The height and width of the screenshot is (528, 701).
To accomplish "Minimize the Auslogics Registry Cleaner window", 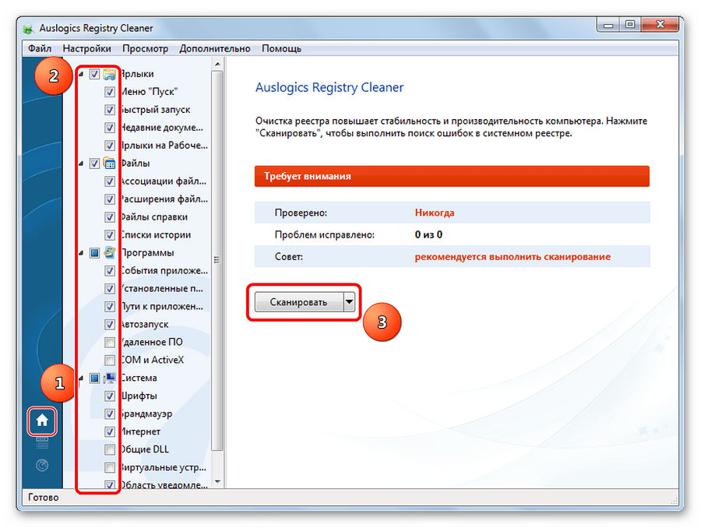I will (608, 24).
